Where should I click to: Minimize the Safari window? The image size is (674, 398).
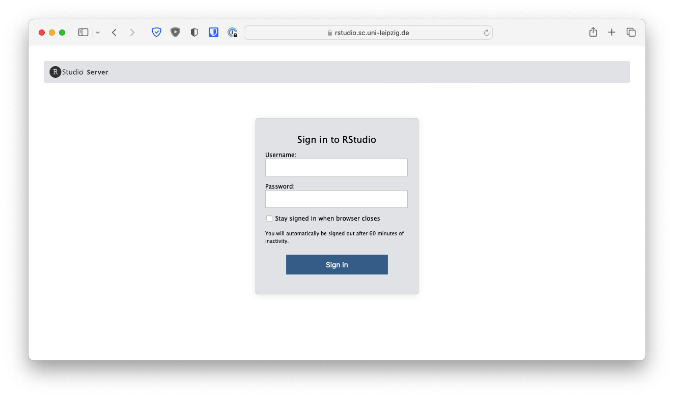pyautogui.click(x=52, y=33)
